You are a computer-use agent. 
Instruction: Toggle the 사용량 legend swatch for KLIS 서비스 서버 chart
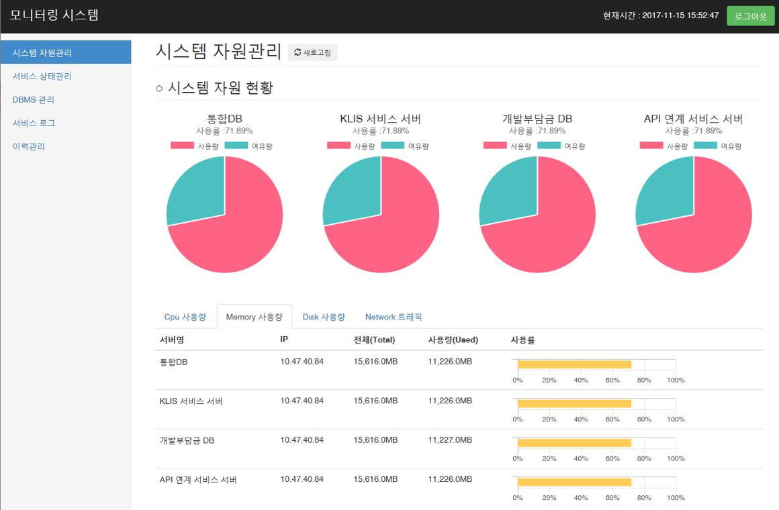[339, 146]
